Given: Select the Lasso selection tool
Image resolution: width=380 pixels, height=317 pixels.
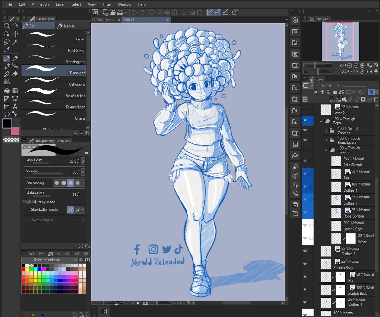Looking at the screenshot, I should point(7,41).
